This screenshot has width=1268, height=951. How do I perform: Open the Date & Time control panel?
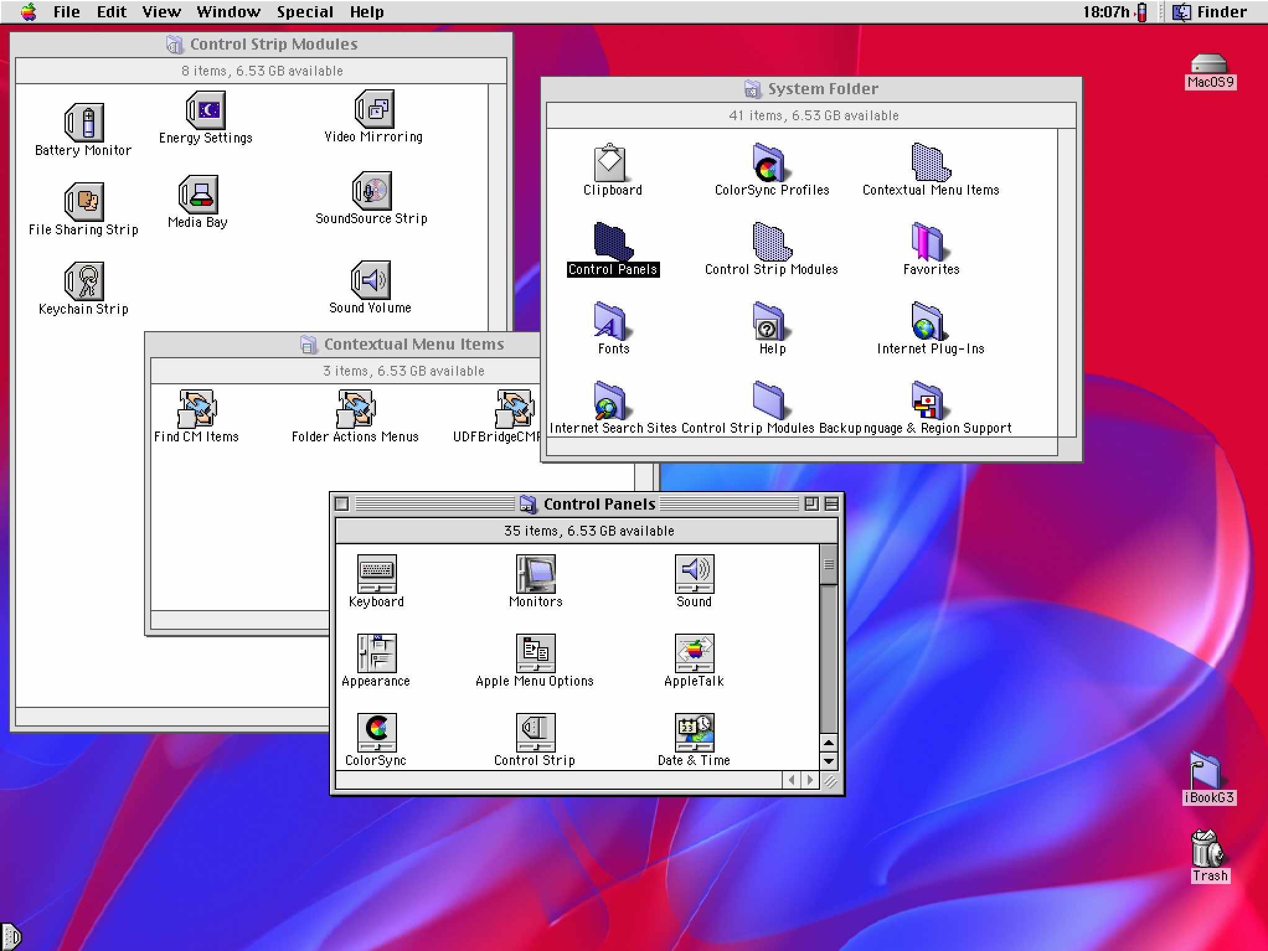(x=694, y=732)
